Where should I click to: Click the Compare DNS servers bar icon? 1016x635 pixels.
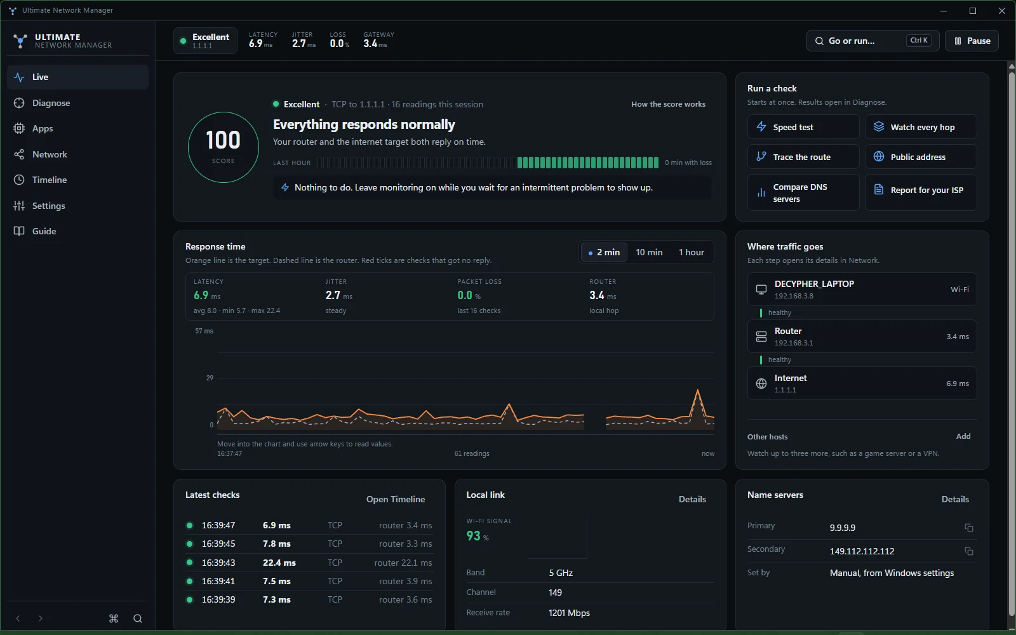(x=761, y=192)
